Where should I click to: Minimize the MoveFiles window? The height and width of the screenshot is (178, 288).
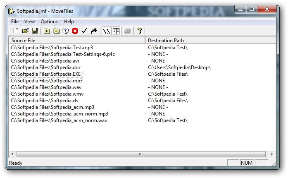pyautogui.click(x=240, y=10)
